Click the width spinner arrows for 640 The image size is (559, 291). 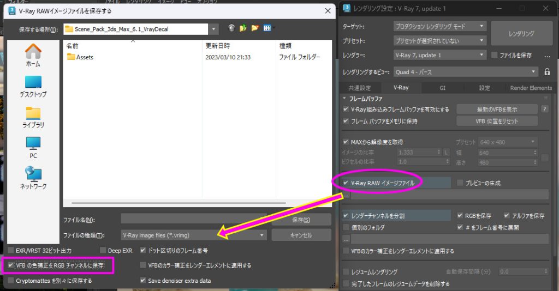(x=535, y=153)
